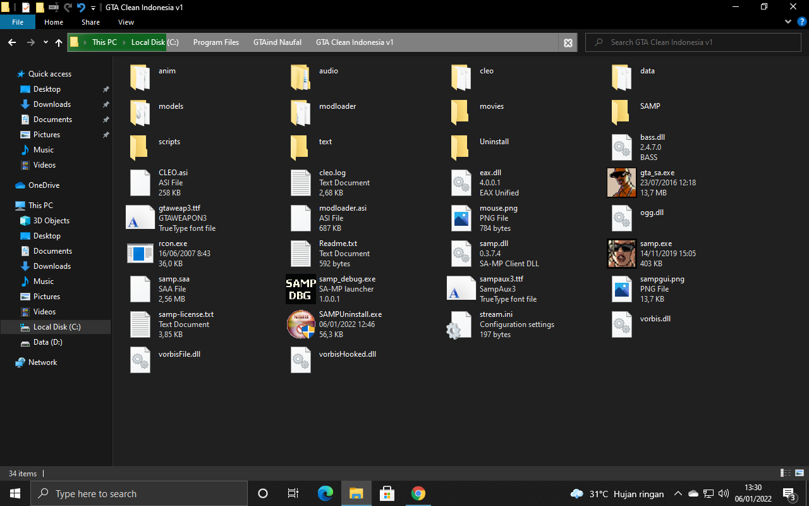Open Google Chrome from the taskbar

point(418,493)
